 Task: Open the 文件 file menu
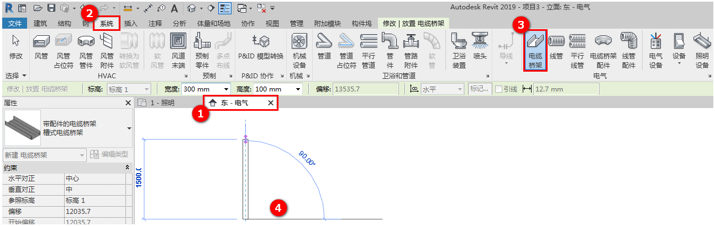coord(15,23)
